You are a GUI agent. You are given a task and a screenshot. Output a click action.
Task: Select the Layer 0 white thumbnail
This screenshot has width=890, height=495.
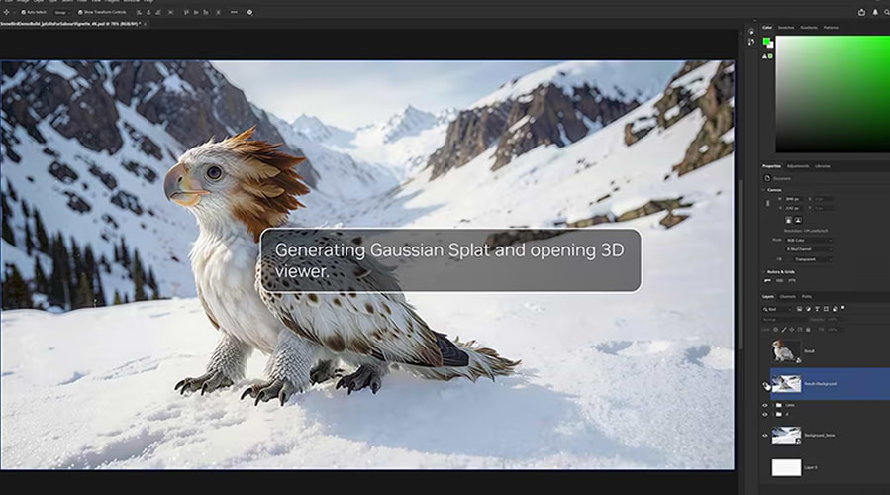(786, 467)
